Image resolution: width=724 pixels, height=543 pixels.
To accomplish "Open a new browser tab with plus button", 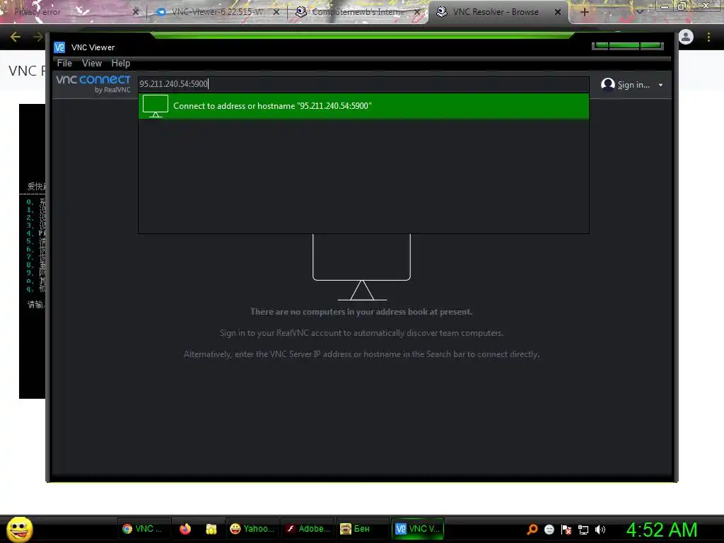I will point(584,12).
